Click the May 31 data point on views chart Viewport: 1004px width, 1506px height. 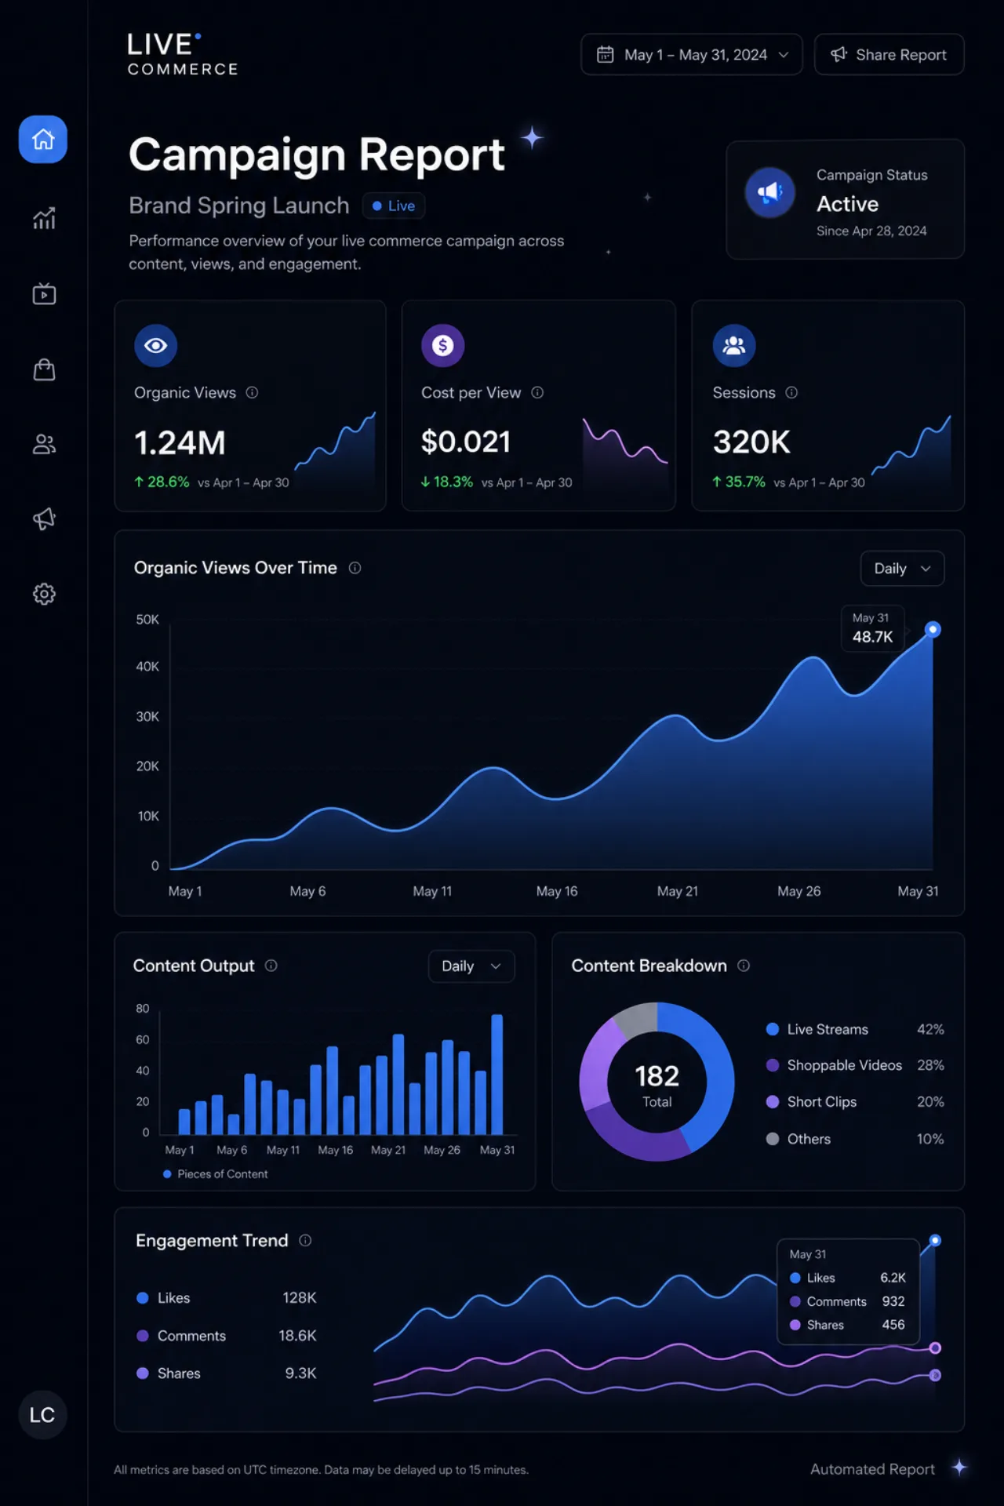pyautogui.click(x=933, y=629)
